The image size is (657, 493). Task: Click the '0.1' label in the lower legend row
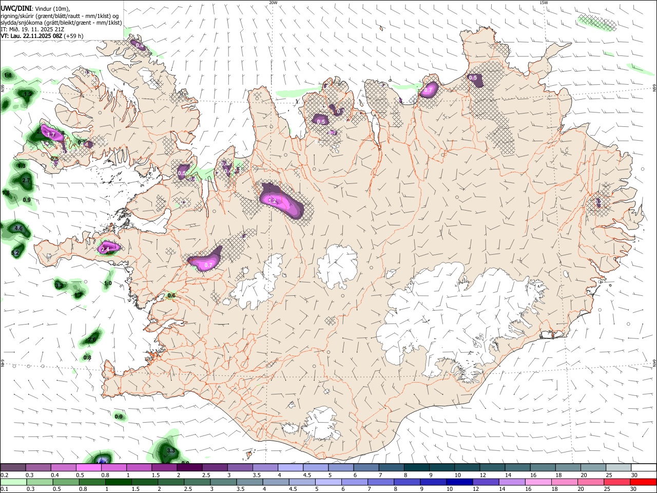[x=4, y=489]
